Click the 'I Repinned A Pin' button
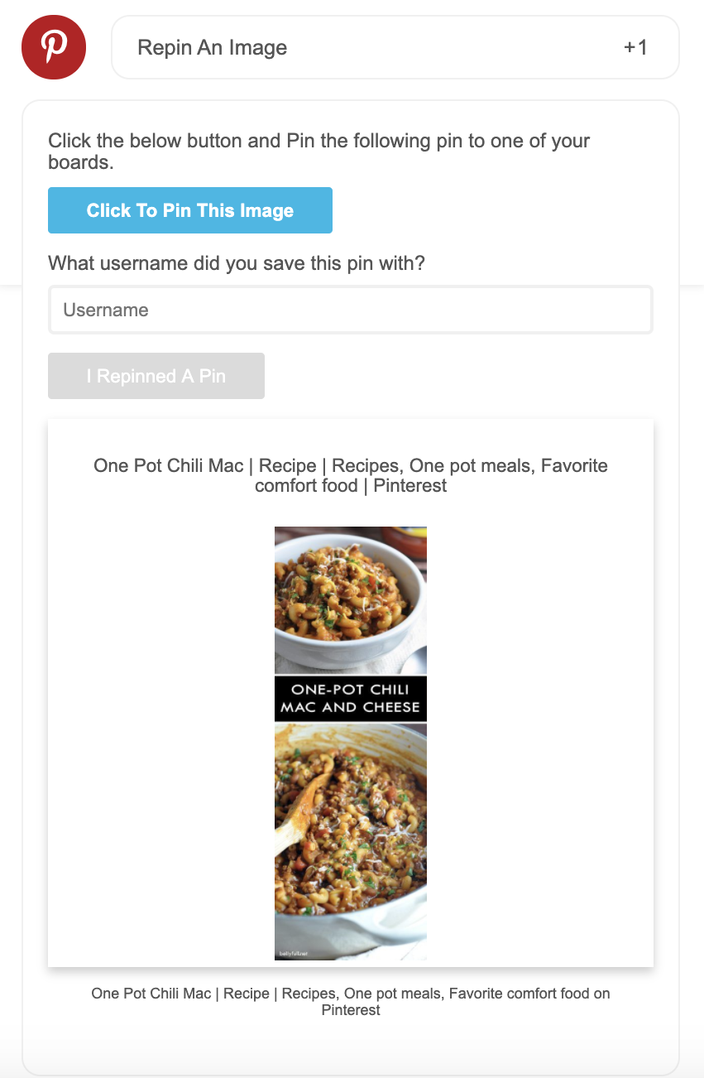The height and width of the screenshot is (1078, 704). [x=156, y=376]
